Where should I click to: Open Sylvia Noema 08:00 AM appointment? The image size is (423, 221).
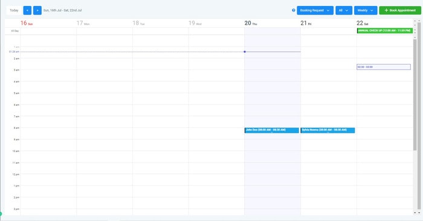328,130
